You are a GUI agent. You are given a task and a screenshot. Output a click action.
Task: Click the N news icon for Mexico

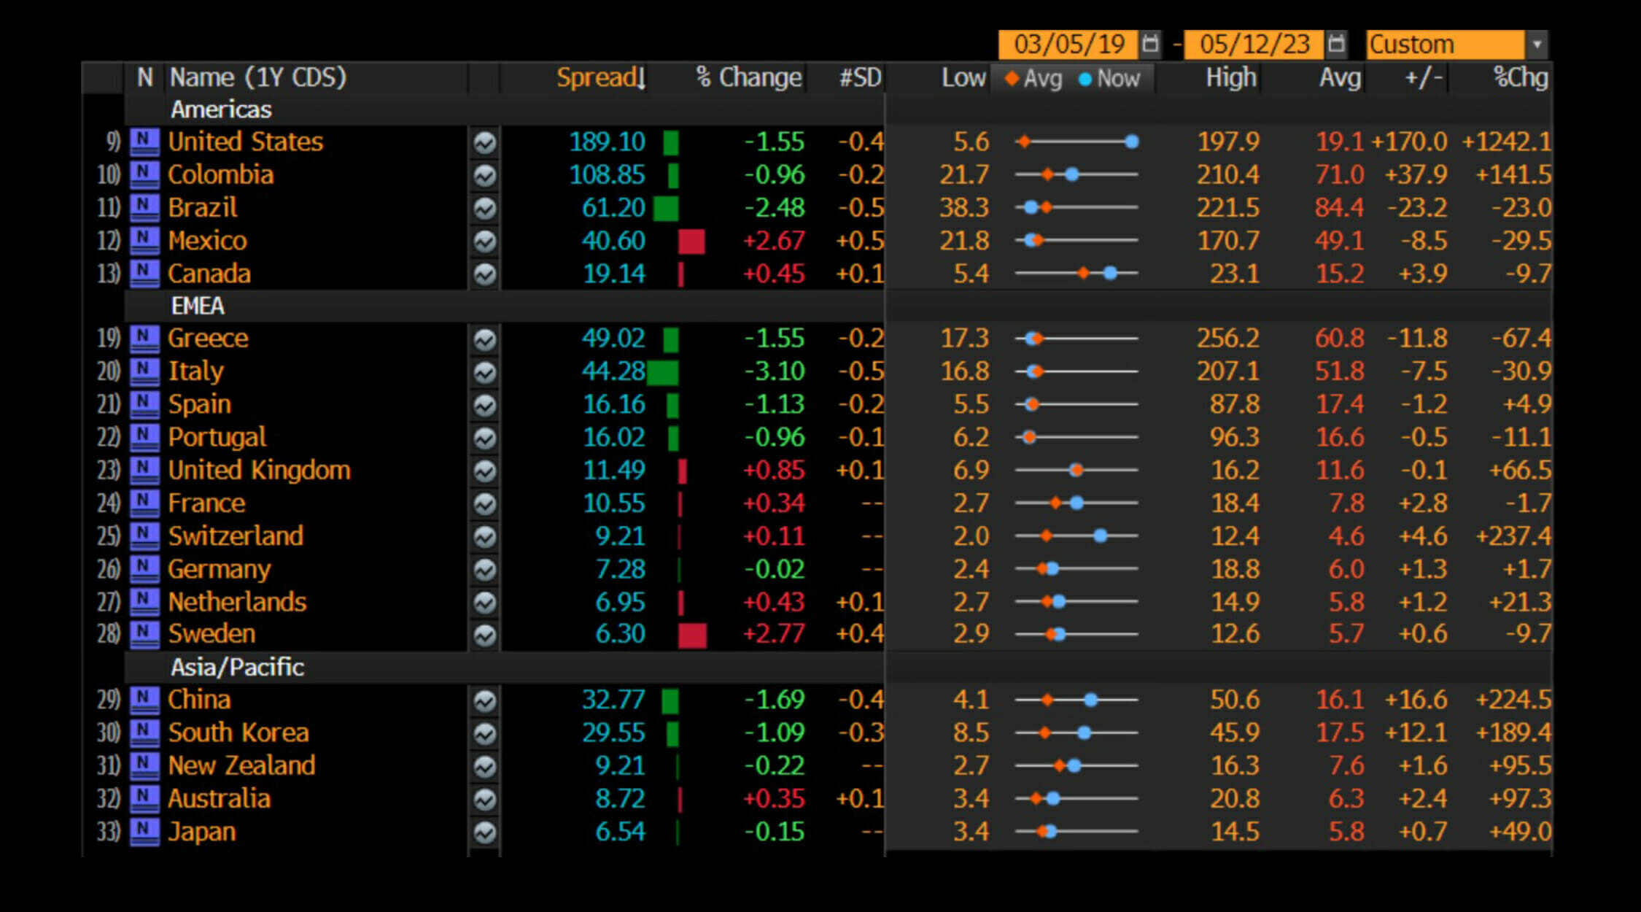pos(144,240)
